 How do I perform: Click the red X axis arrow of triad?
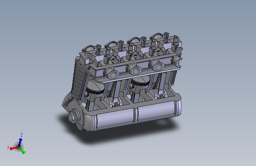click(x=14, y=148)
